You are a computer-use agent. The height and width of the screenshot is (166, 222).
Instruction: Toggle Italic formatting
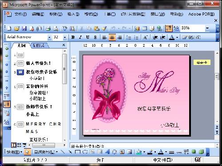point(80,37)
